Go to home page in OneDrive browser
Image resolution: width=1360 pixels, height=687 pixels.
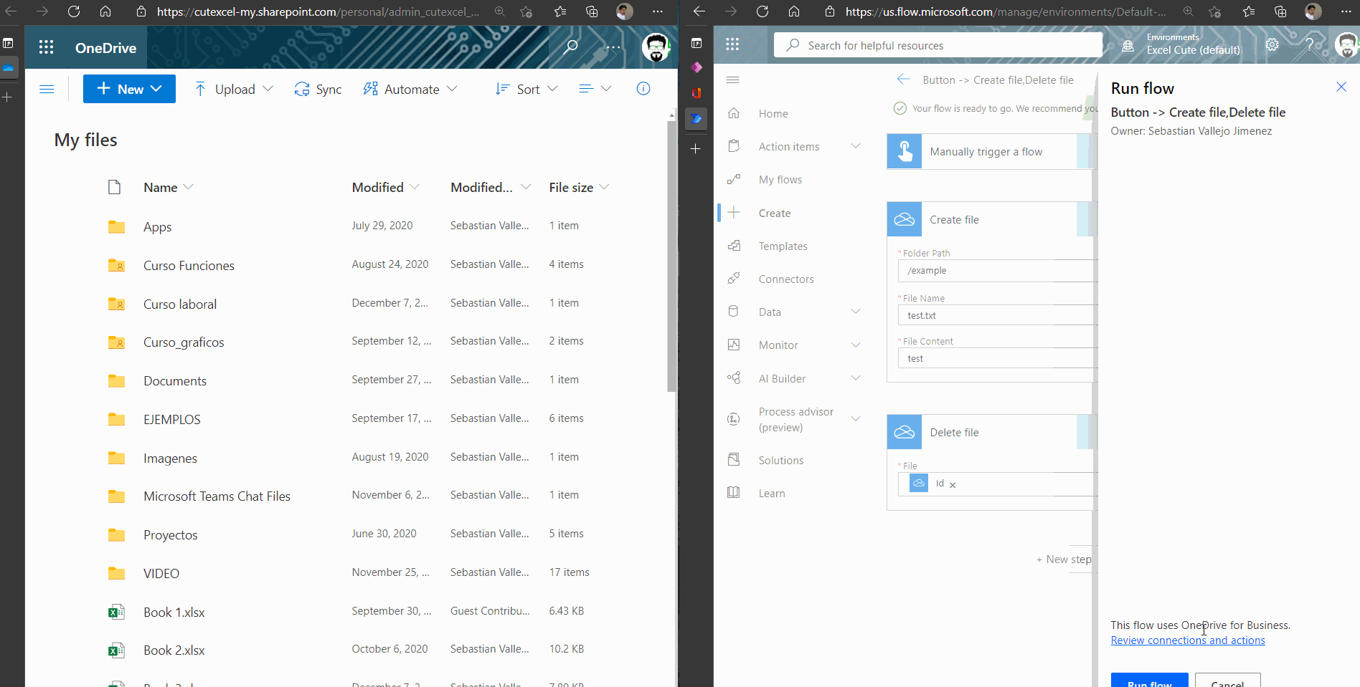pyautogui.click(x=105, y=11)
